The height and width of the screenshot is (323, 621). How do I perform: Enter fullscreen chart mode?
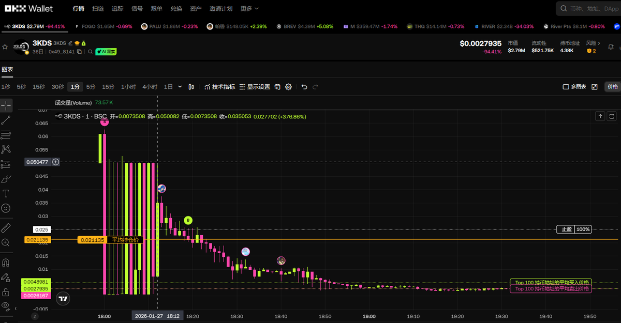coord(594,87)
